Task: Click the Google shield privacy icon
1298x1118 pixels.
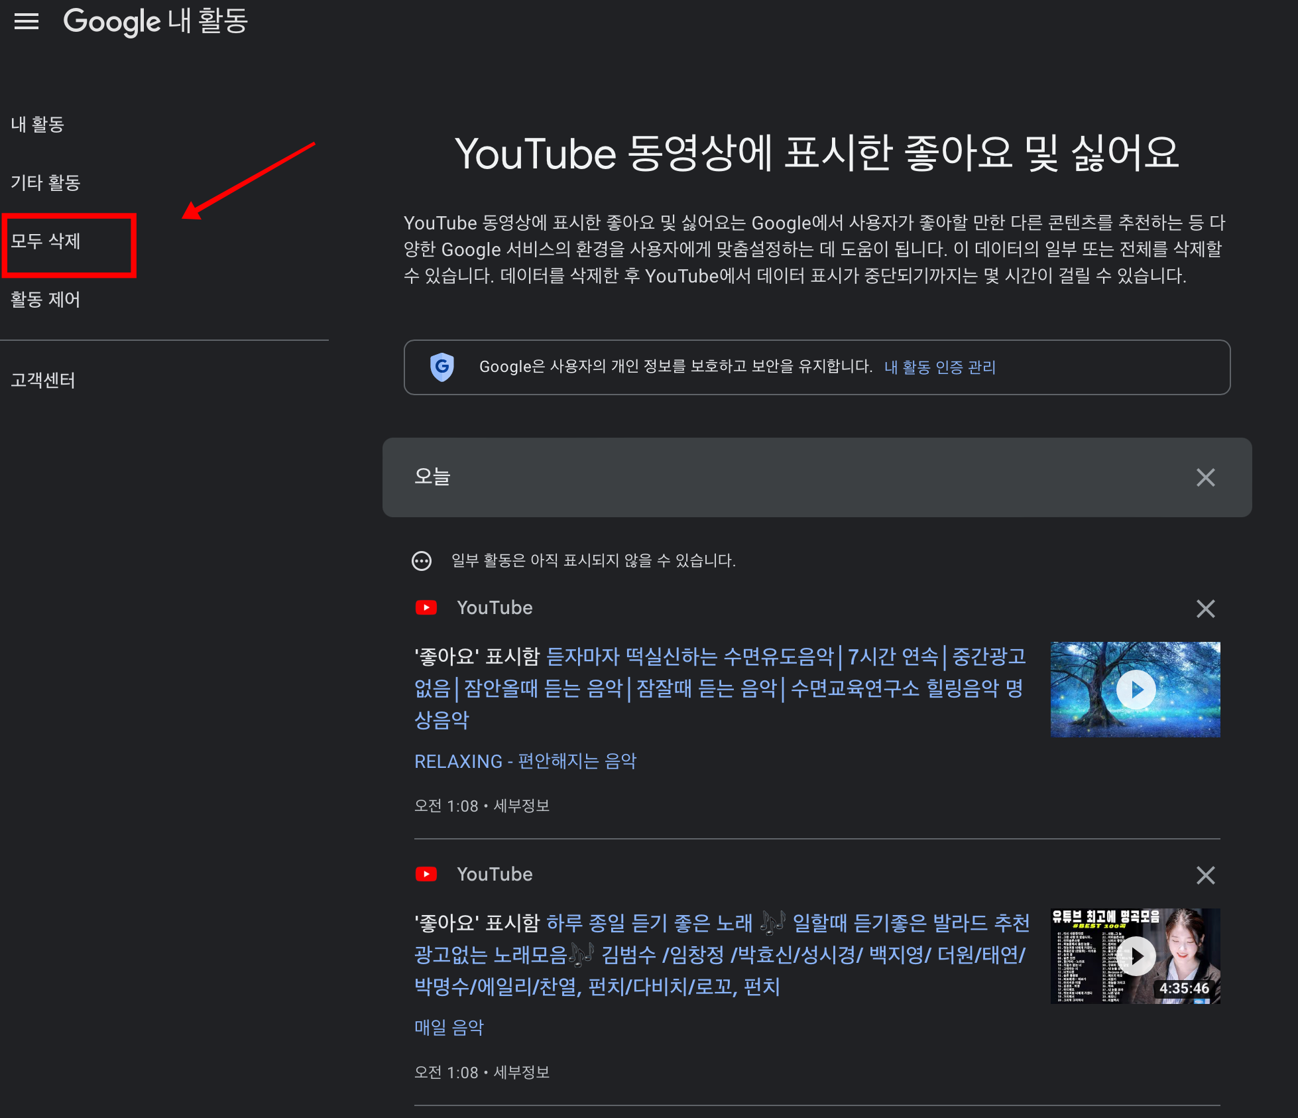Action: pos(442,367)
